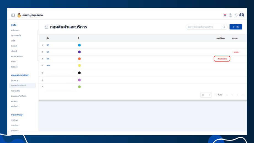Open การรักษา in the sidebar
The image size is (254, 143).
pyautogui.click(x=14, y=120)
